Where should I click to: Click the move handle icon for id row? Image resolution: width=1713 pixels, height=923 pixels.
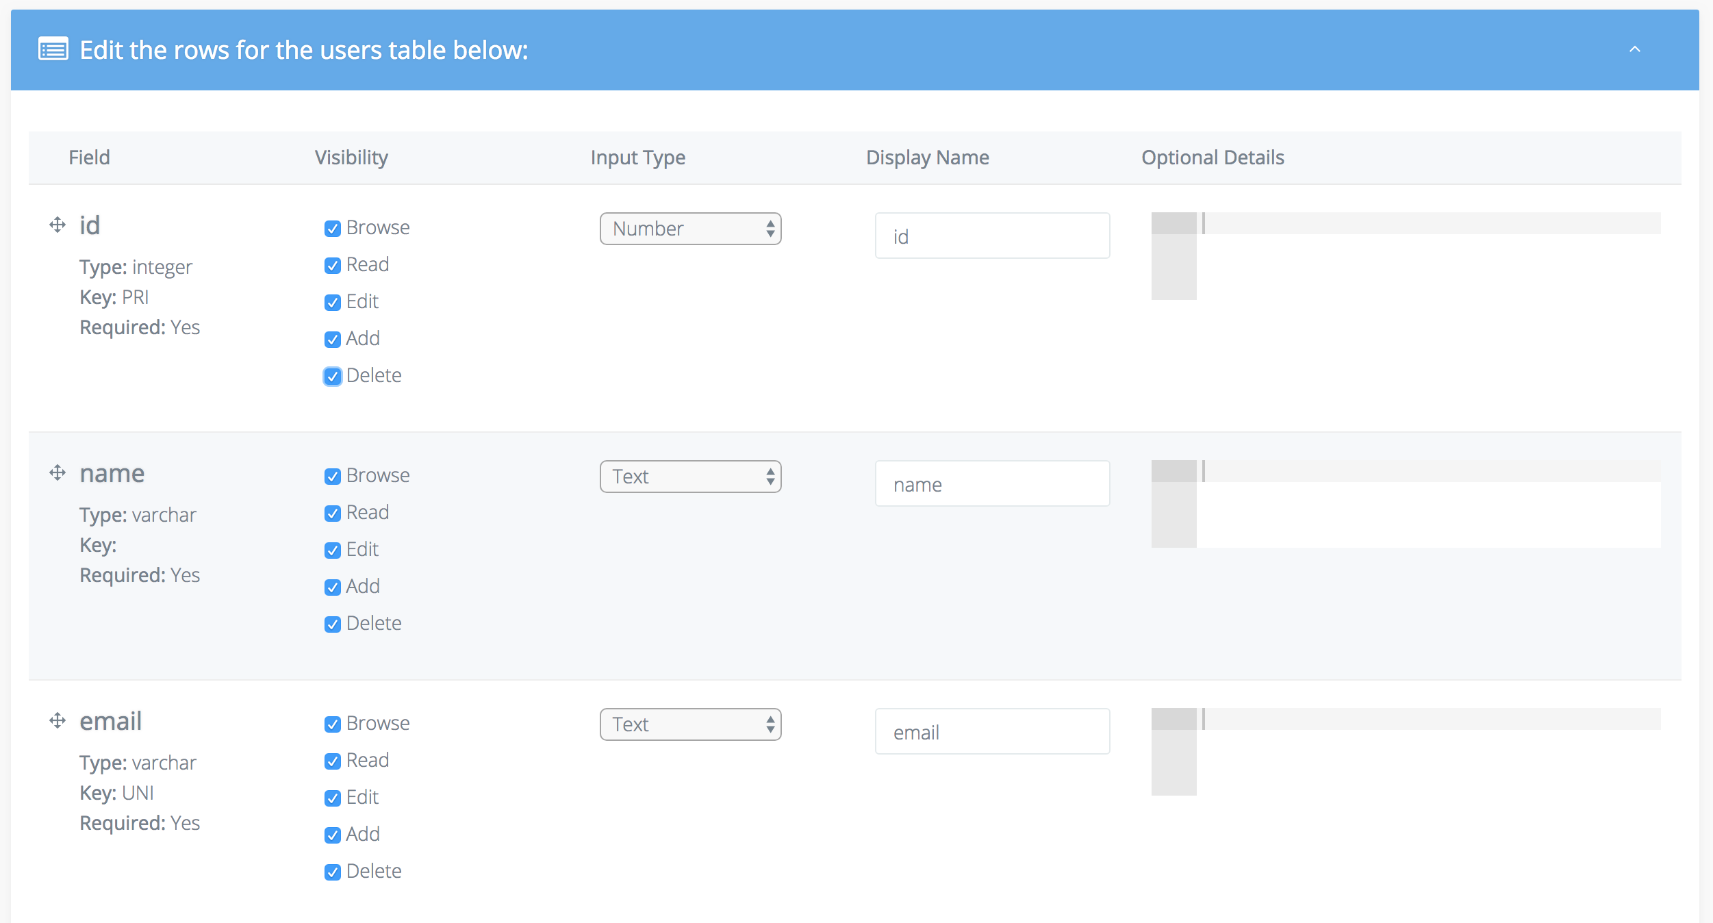58,225
